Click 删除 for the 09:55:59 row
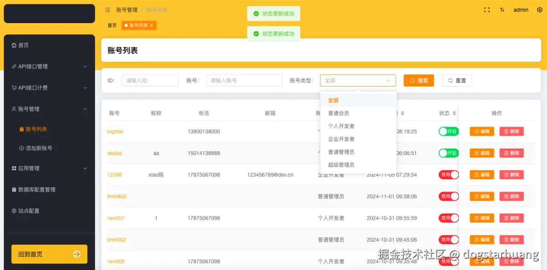 click(x=511, y=218)
